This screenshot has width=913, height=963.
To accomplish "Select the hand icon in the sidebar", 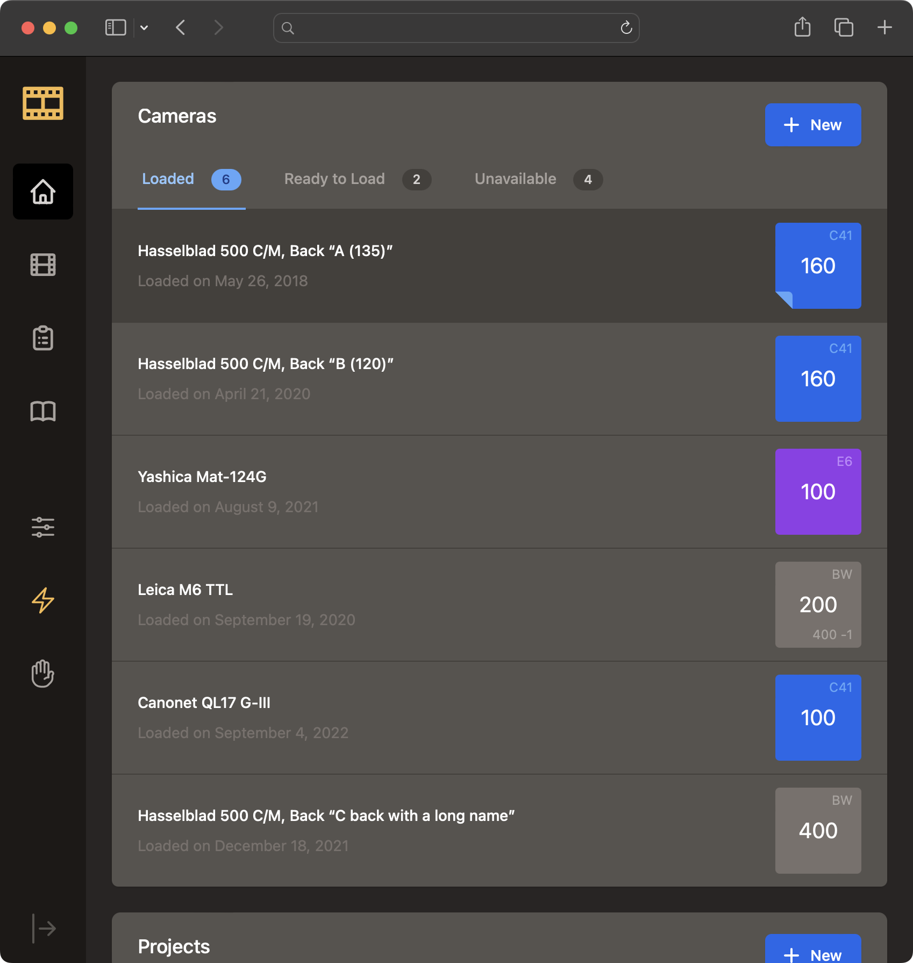I will click(42, 674).
